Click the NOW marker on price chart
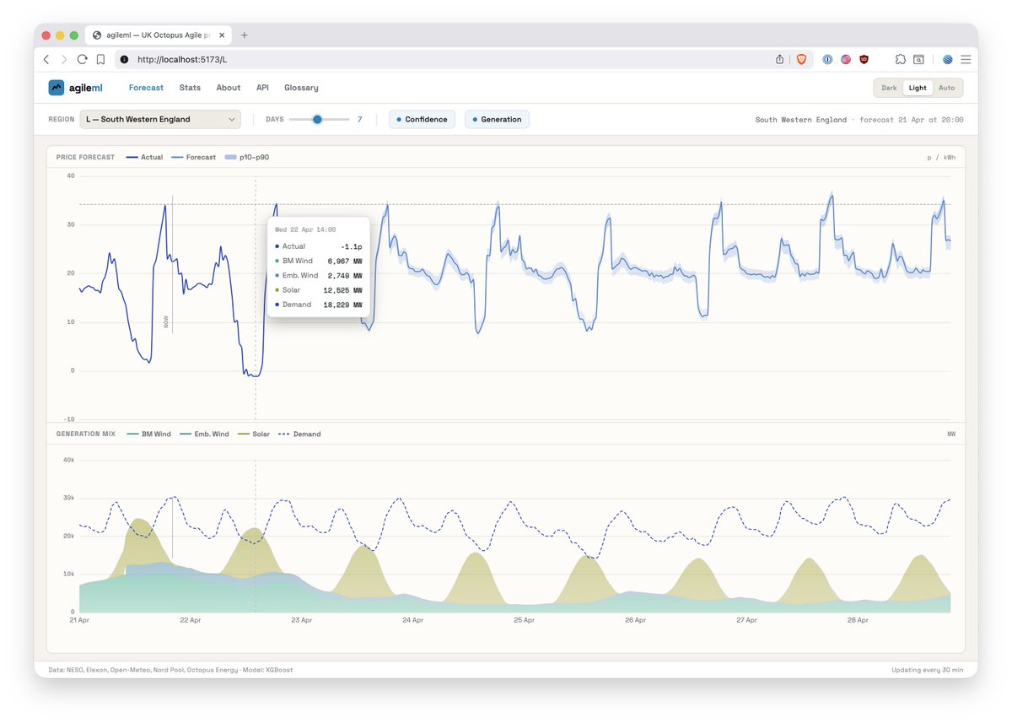 point(167,321)
